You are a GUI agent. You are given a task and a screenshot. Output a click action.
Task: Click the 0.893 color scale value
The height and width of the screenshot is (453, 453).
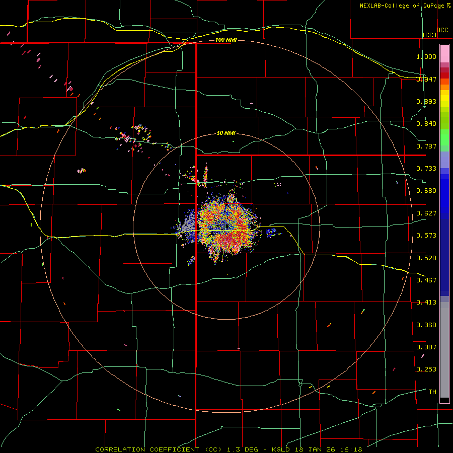(x=426, y=101)
